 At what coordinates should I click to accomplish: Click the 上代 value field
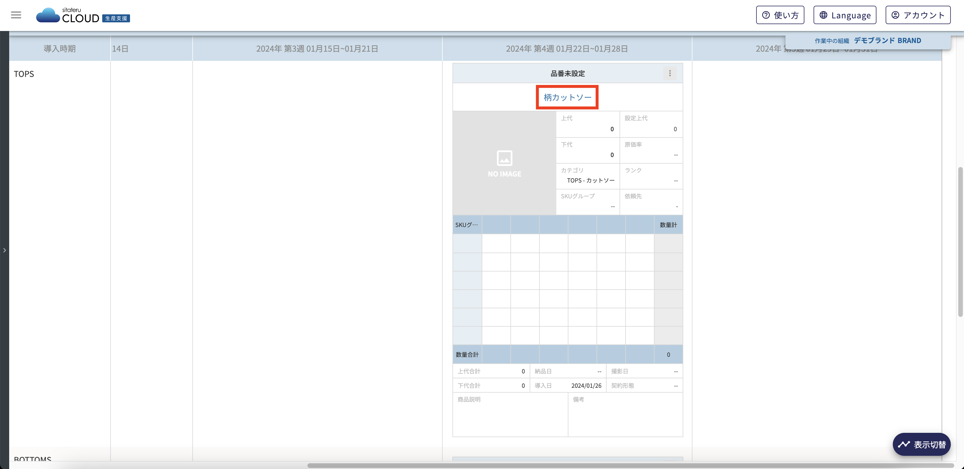pos(588,124)
